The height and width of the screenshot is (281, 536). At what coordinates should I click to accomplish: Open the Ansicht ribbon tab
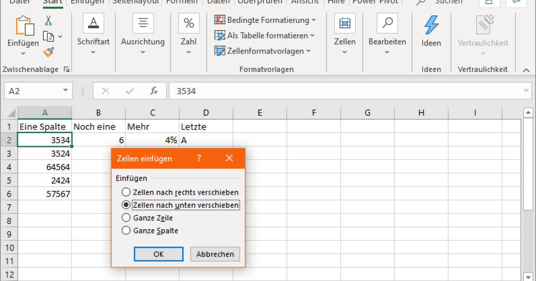(x=305, y=2)
